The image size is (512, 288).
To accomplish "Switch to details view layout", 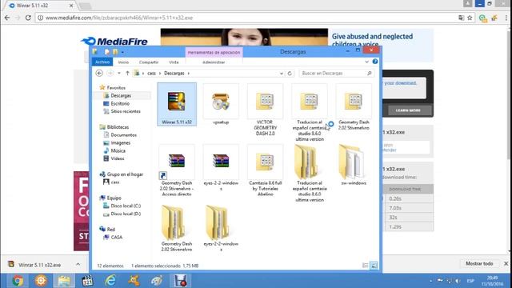I will pyautogui.click(x=366, y=266).
